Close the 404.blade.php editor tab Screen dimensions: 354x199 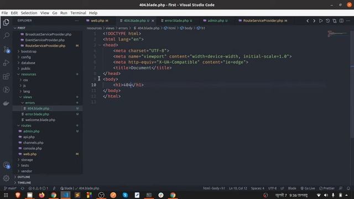pos(153,20)
